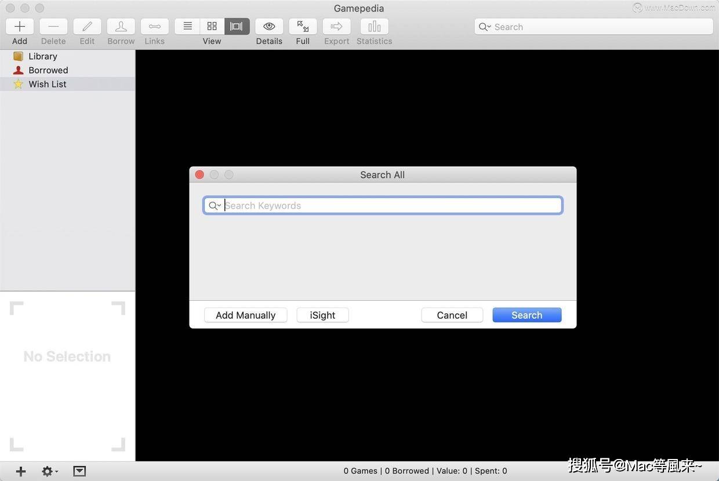Open the gear action menu
719x481 pixels.
pos(50,471)
